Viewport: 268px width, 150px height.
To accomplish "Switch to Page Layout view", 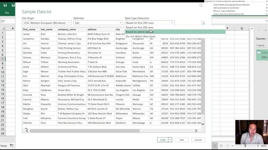I will click(x=221, y=146).
